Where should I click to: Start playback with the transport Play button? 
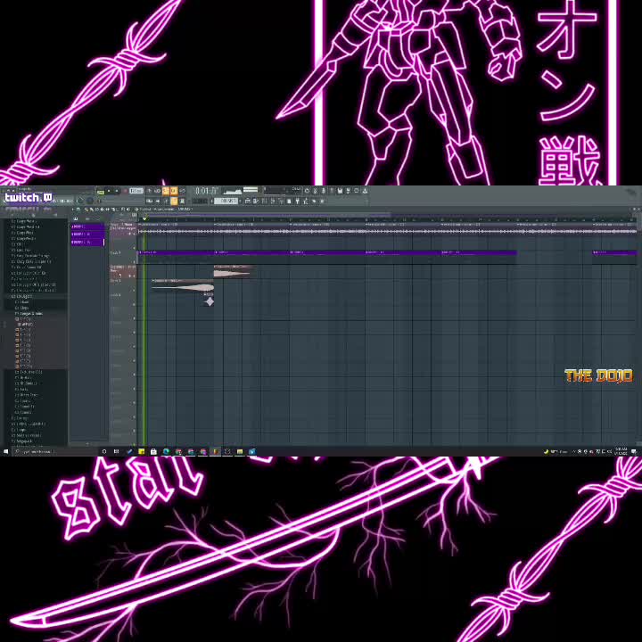pos(109,191)
